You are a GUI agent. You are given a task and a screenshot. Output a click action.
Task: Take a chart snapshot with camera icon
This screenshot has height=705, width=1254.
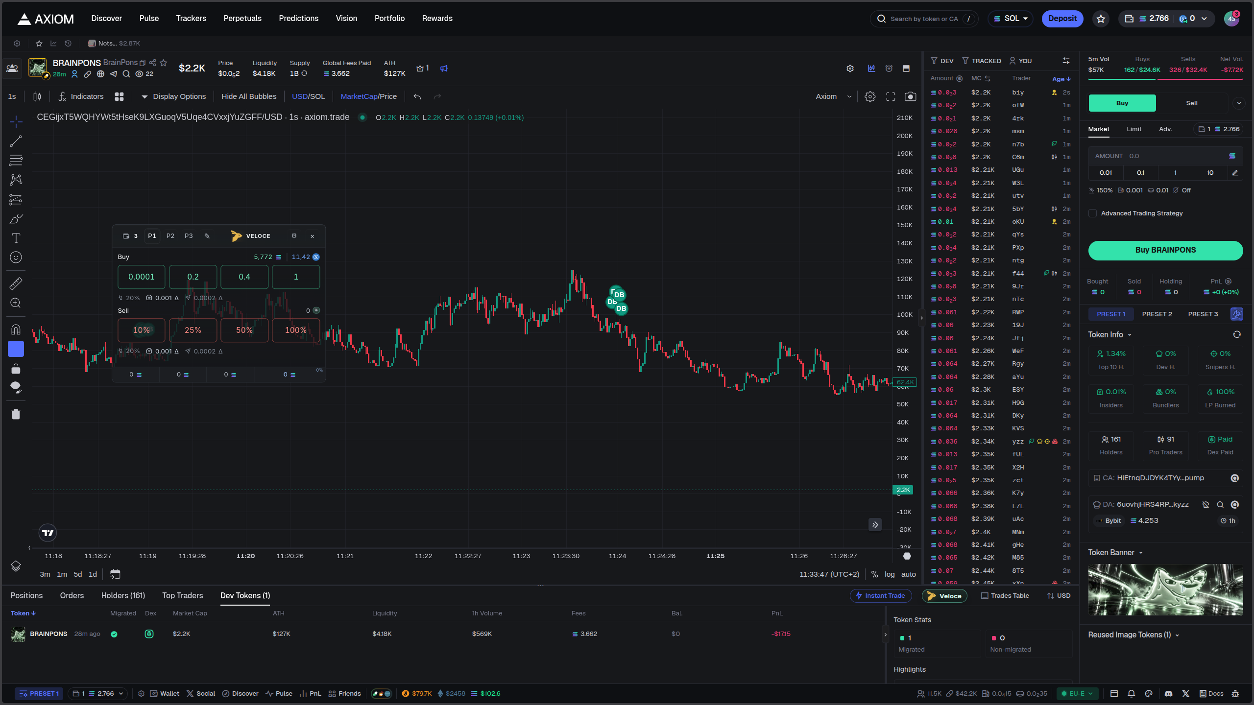910,96
